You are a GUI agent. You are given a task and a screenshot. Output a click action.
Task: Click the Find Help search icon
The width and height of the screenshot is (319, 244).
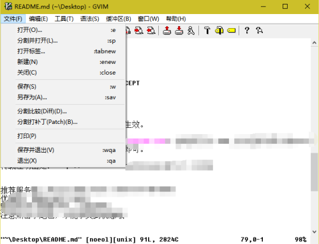[259, 31]
